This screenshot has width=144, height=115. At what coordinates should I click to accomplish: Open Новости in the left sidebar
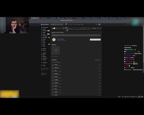pyautogui.click(x=43, y=29)
